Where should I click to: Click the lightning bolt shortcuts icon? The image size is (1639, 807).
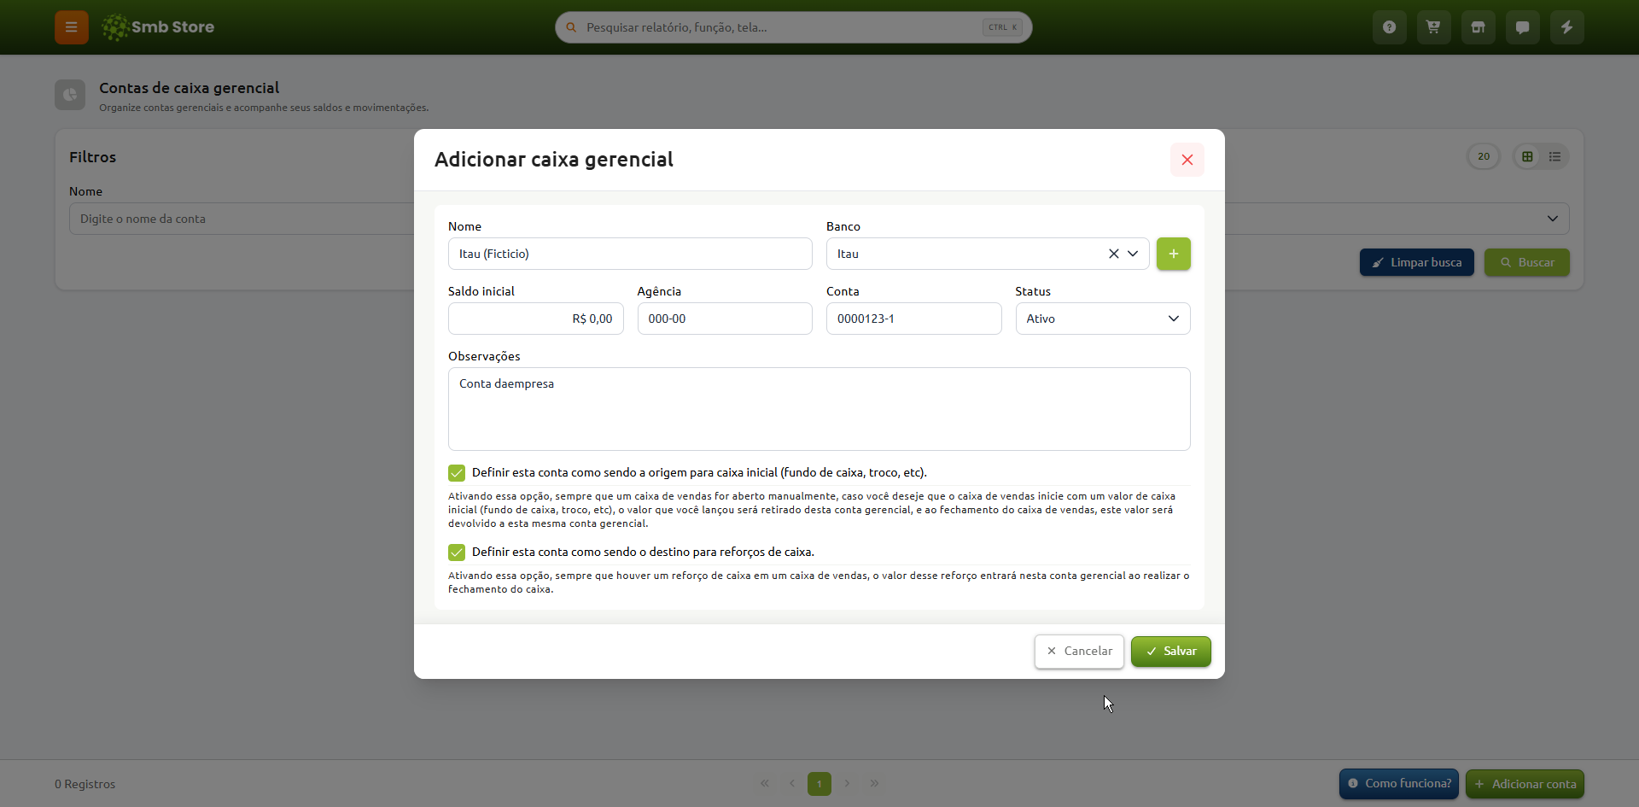[x=1567, y=27]
